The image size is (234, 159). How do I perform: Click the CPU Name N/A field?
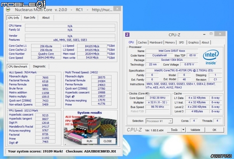coord(70,26)
